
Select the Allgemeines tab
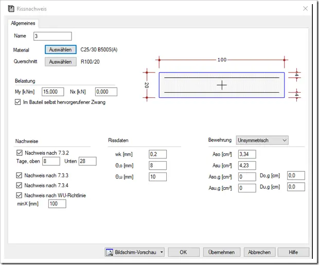point(23,23)
